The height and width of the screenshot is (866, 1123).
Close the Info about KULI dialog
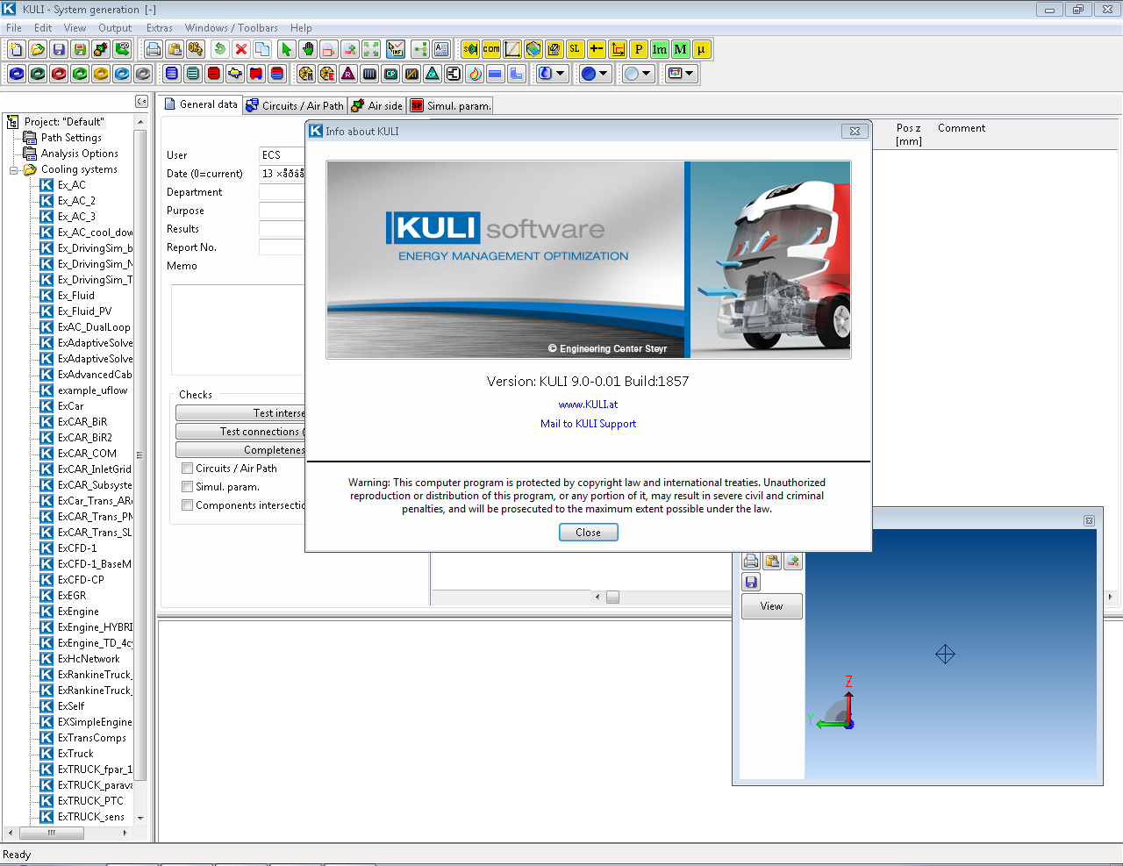tap(588, 533)
